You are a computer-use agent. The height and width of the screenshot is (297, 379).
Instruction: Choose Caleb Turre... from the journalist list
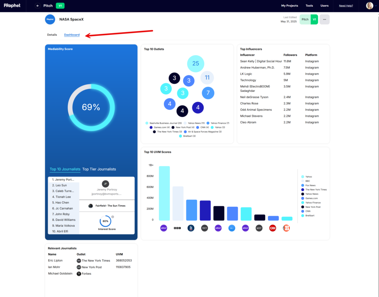[x=64, y=191]
